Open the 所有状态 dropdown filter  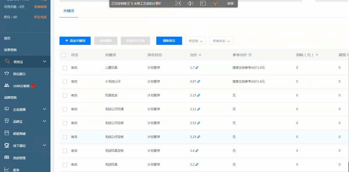coord(221,41)
